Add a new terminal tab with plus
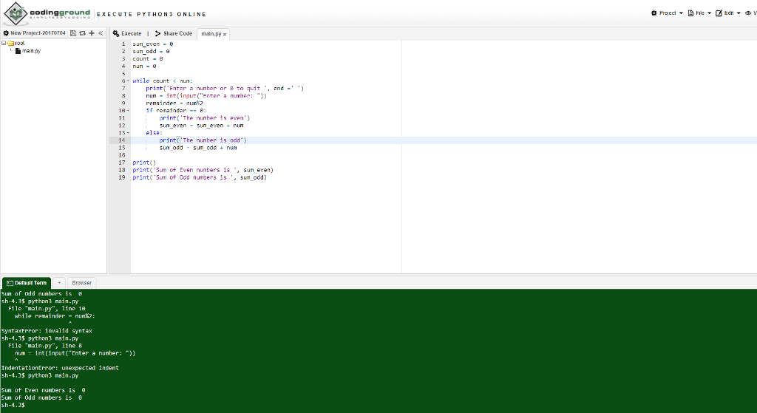 [x=58, y=282]
